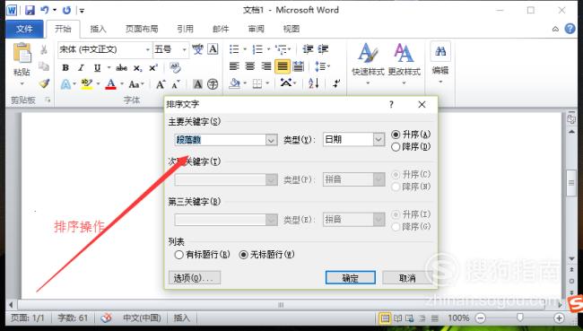The height and width of the screenshot is (331, 583).
Task: Click the Redo icon in quick access toolbar
Action: pyautogui.click(x=66, y=10)
